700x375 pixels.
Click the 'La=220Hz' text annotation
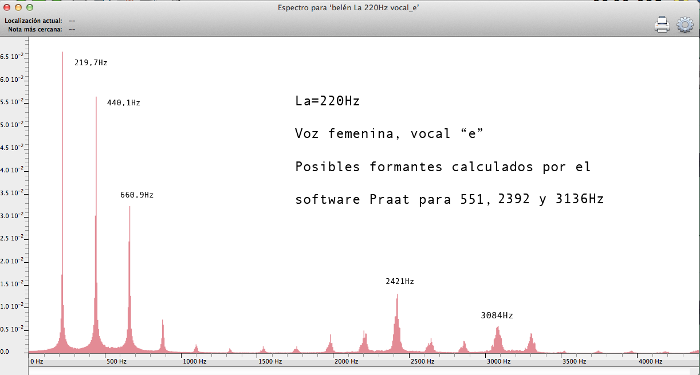(x=327, y=101)
